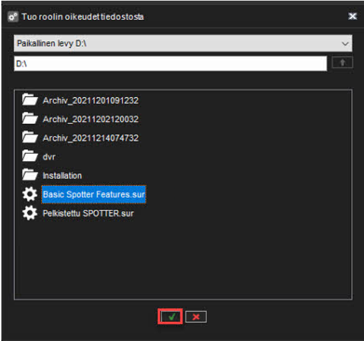
Task: Select the Installation folder name
Action: coord(62,176)
